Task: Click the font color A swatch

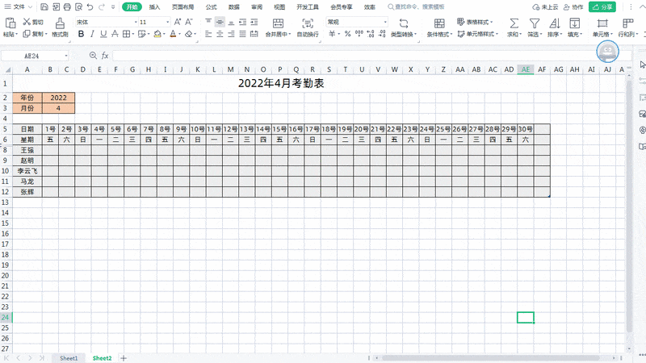Action: pos(173,34)
